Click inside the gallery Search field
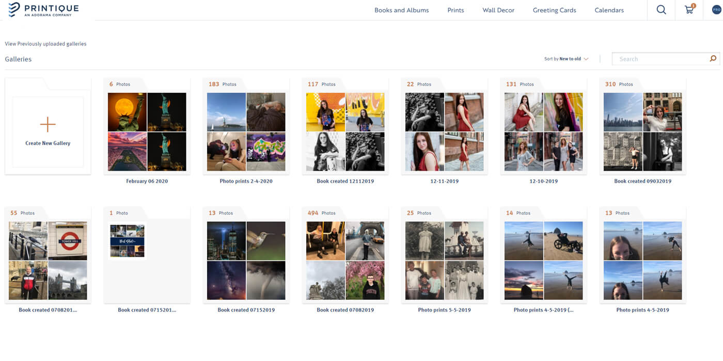The height and width of the screenshot is (361, 723). (656, 58)
